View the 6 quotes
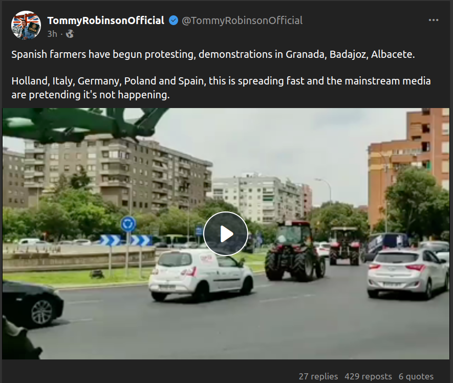This screenshot has height=383, width=453. [416, 376]
